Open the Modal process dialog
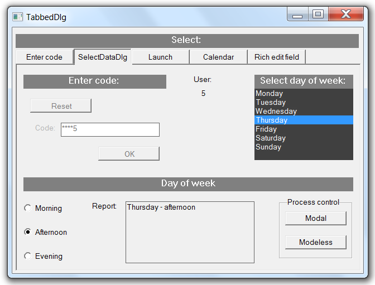The height and width of the screenshot is (285, 375). click(316, 218)
